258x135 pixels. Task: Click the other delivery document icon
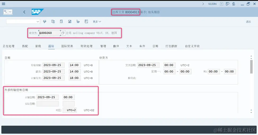pyautogui.click(x=53, y=21)
